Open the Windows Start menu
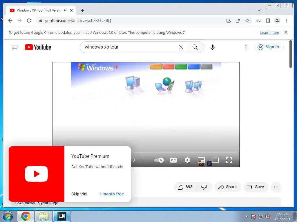297x222 pixels. 8,216
